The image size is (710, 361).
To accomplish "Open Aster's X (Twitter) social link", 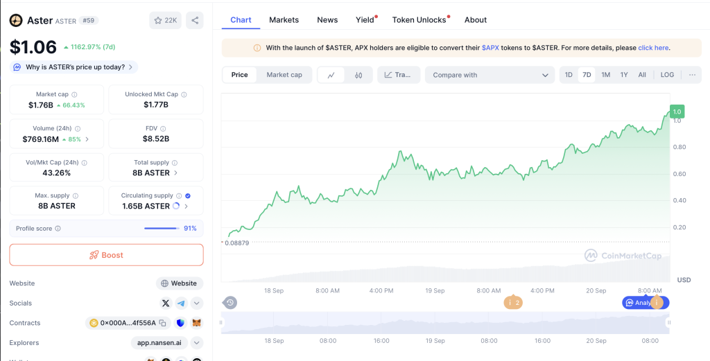I will (x=166, y=303).
